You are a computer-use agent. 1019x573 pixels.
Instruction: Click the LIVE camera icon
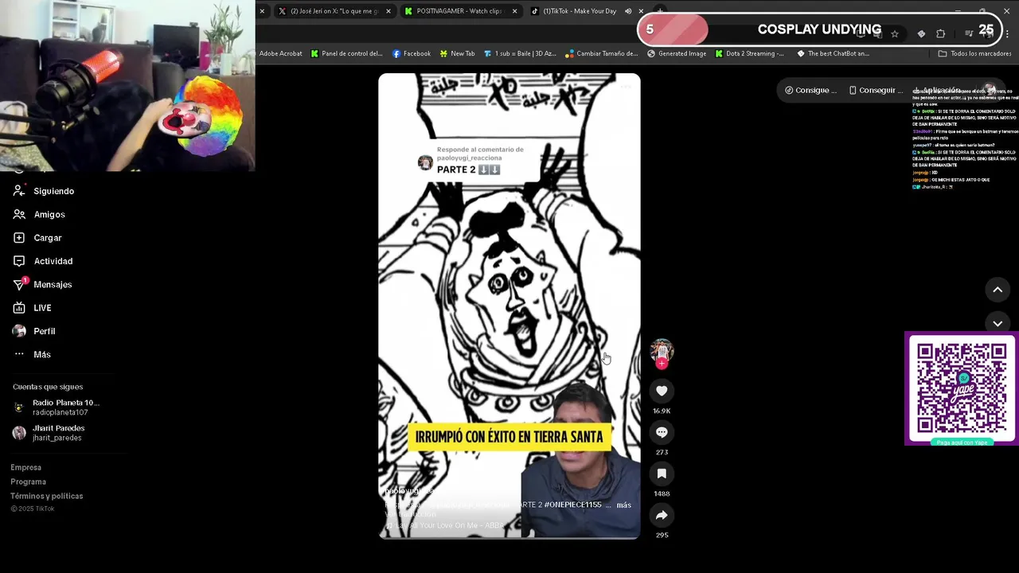[x=19, y=307]
